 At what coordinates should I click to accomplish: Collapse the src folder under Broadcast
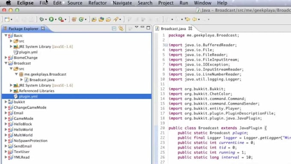11,69
